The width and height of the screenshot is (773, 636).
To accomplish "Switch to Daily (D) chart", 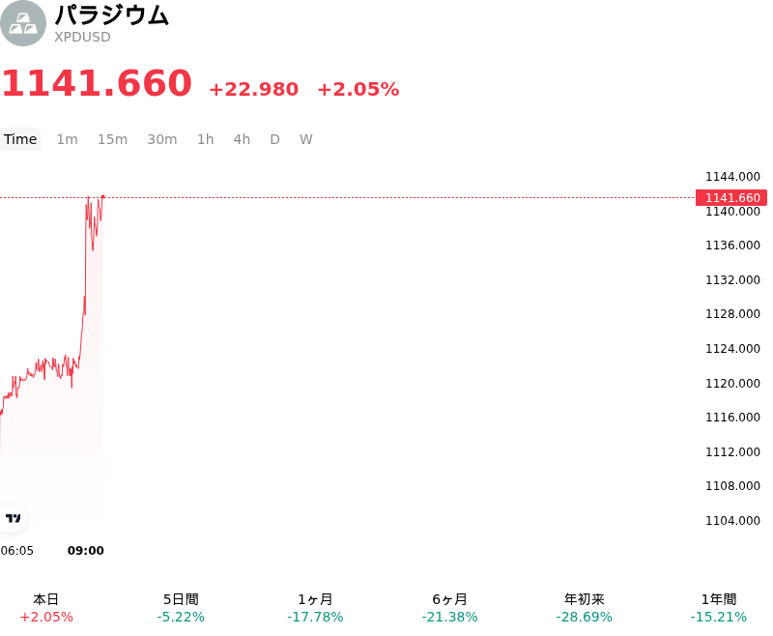I will click(274, 139).
